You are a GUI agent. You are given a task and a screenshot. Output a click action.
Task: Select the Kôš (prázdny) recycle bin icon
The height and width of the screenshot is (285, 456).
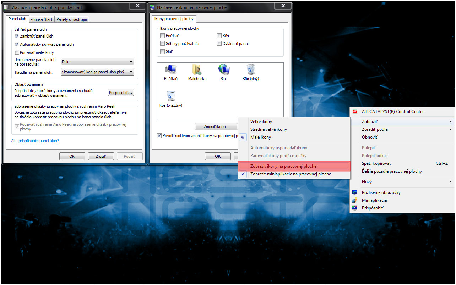coord(171,96)
